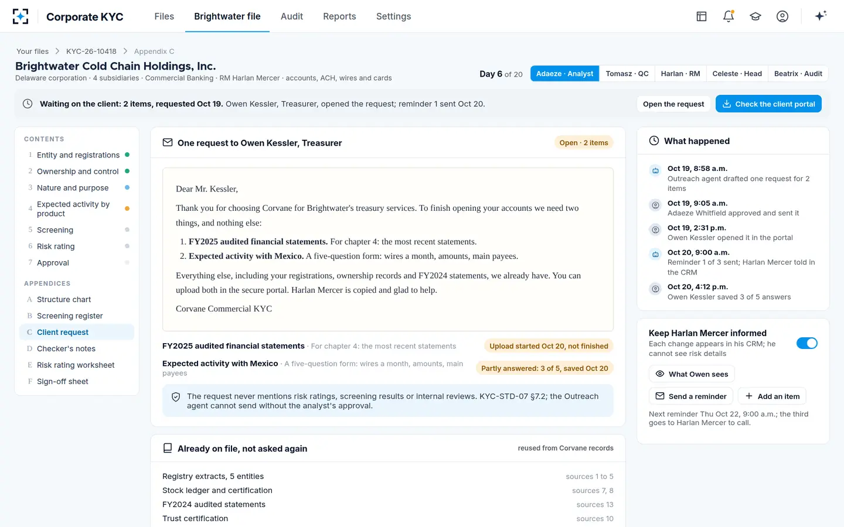Viewport: 844px width, 527px height.
Task: Open the Files tab
Action: pyautogui.click(x=164, y=16)
